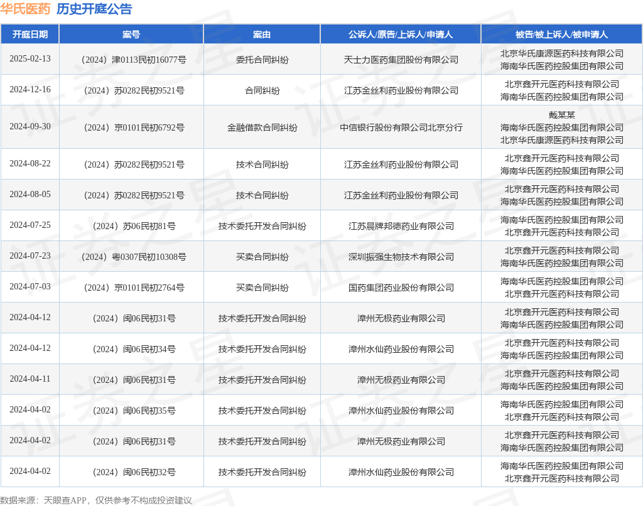
Task: Click the date 2025-02-13
Action: point(30,58)
